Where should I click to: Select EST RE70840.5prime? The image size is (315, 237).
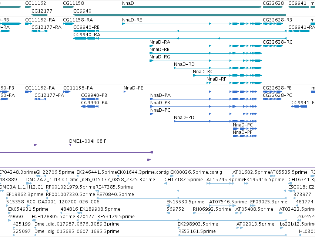(192, 198)
